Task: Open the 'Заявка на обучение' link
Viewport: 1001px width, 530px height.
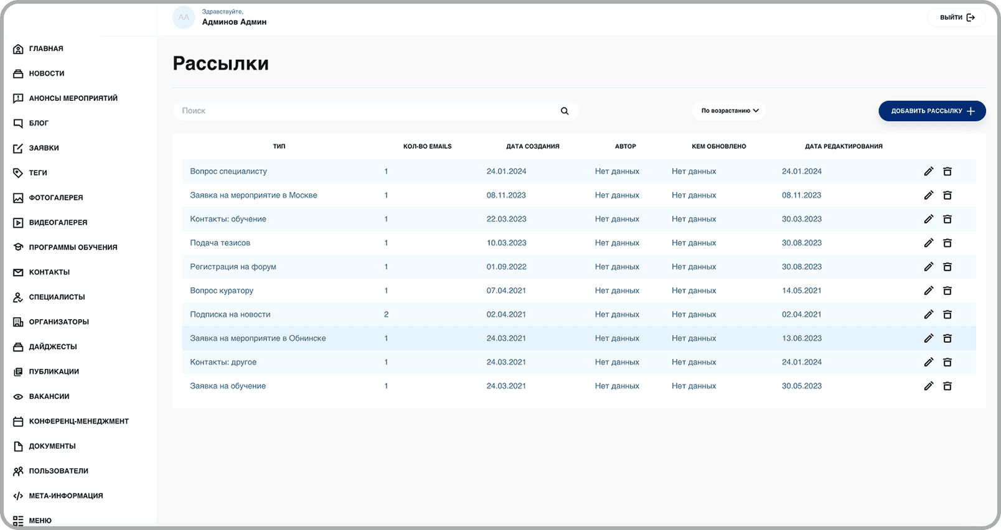Action: coord(228,386)
